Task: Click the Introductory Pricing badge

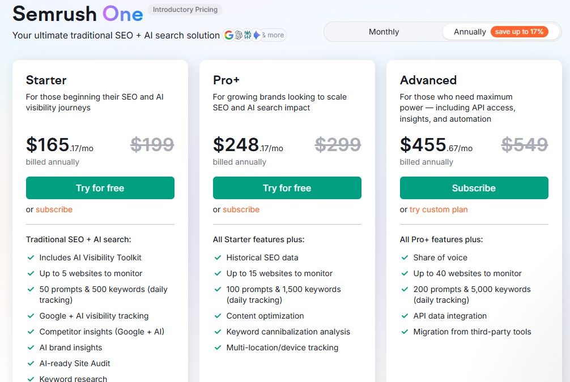Action: pyautogui.click(x=185, y=10)
